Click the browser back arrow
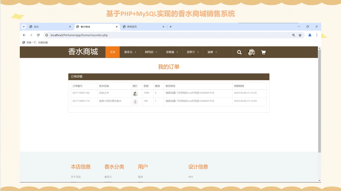Image resolution: width=341 pixels, height=191 pixels. point(24,35)
